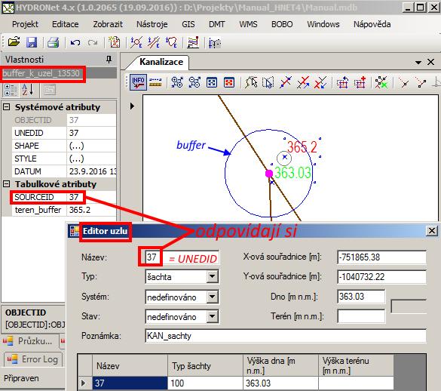Select table cell Typ šachty 100
Viewport: 441px width, 391px height.
point(205,383)
